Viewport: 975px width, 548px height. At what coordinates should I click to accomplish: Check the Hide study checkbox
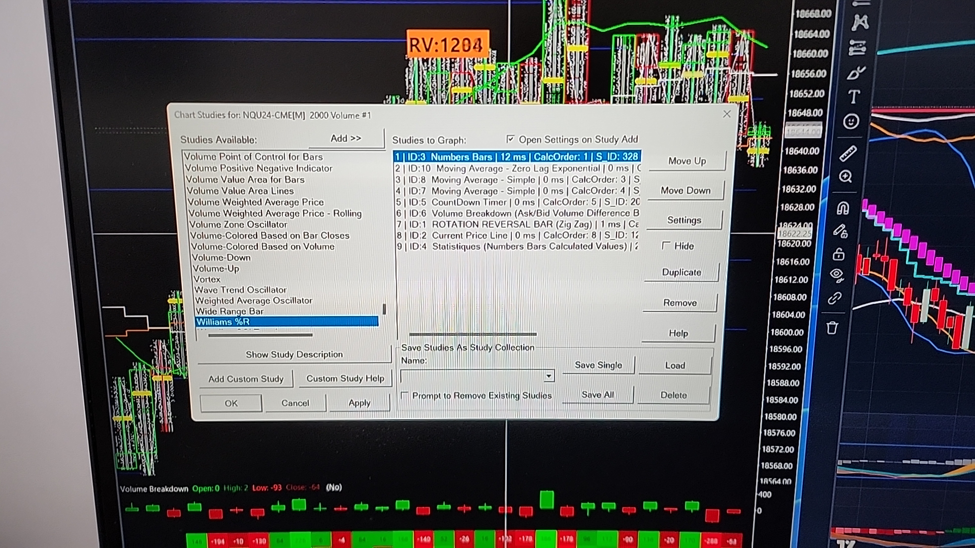[666, 246]
